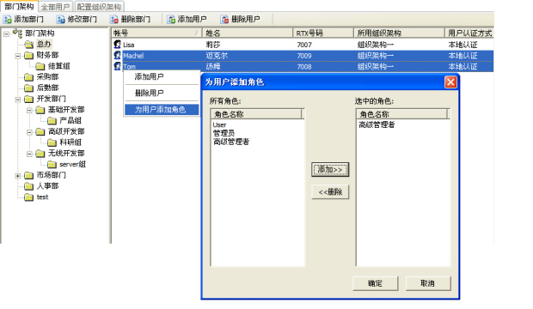The height and width of the screenshot is (309, 533).
Task: Open the 配置组织架构 tab
Action: [99, 7]
